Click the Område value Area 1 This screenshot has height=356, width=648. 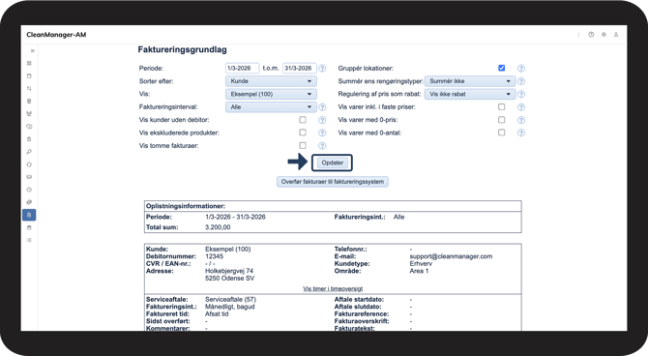419,271
